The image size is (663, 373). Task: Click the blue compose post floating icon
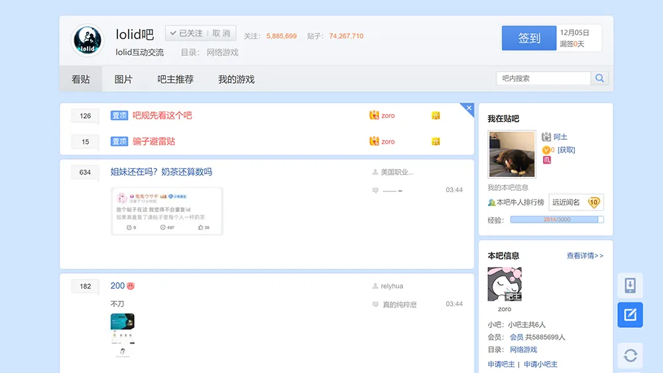630,315
